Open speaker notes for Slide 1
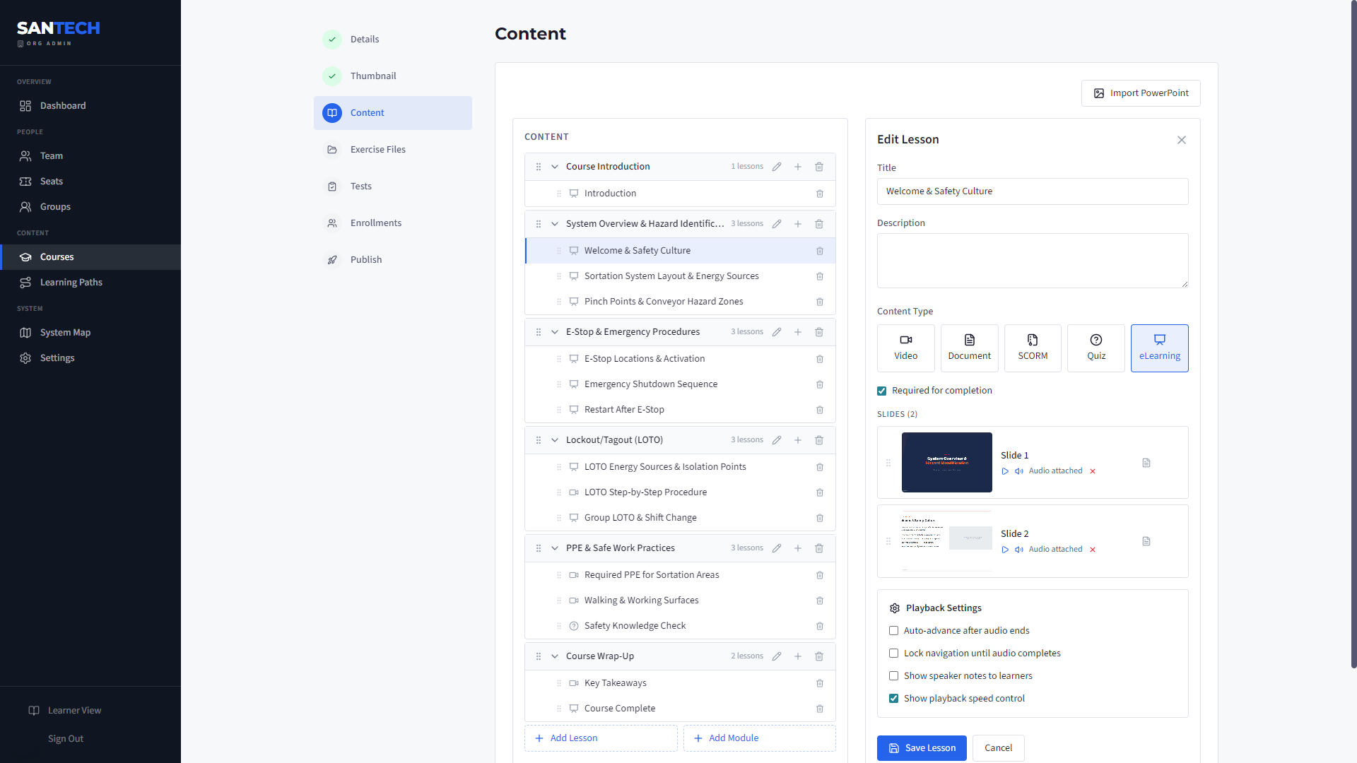Viewport: 1357px width, 763px height. tap(1146, 463)
